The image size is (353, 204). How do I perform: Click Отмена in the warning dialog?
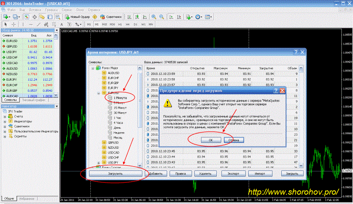(x=234, y=140)
